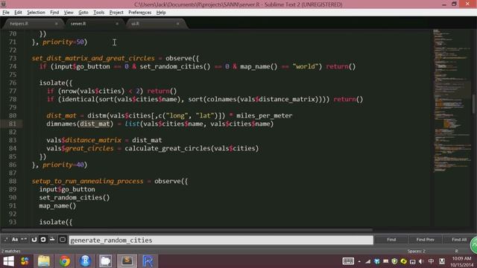Click setup_to_run_annealing_process on line 88

click(x=88, y=181)
